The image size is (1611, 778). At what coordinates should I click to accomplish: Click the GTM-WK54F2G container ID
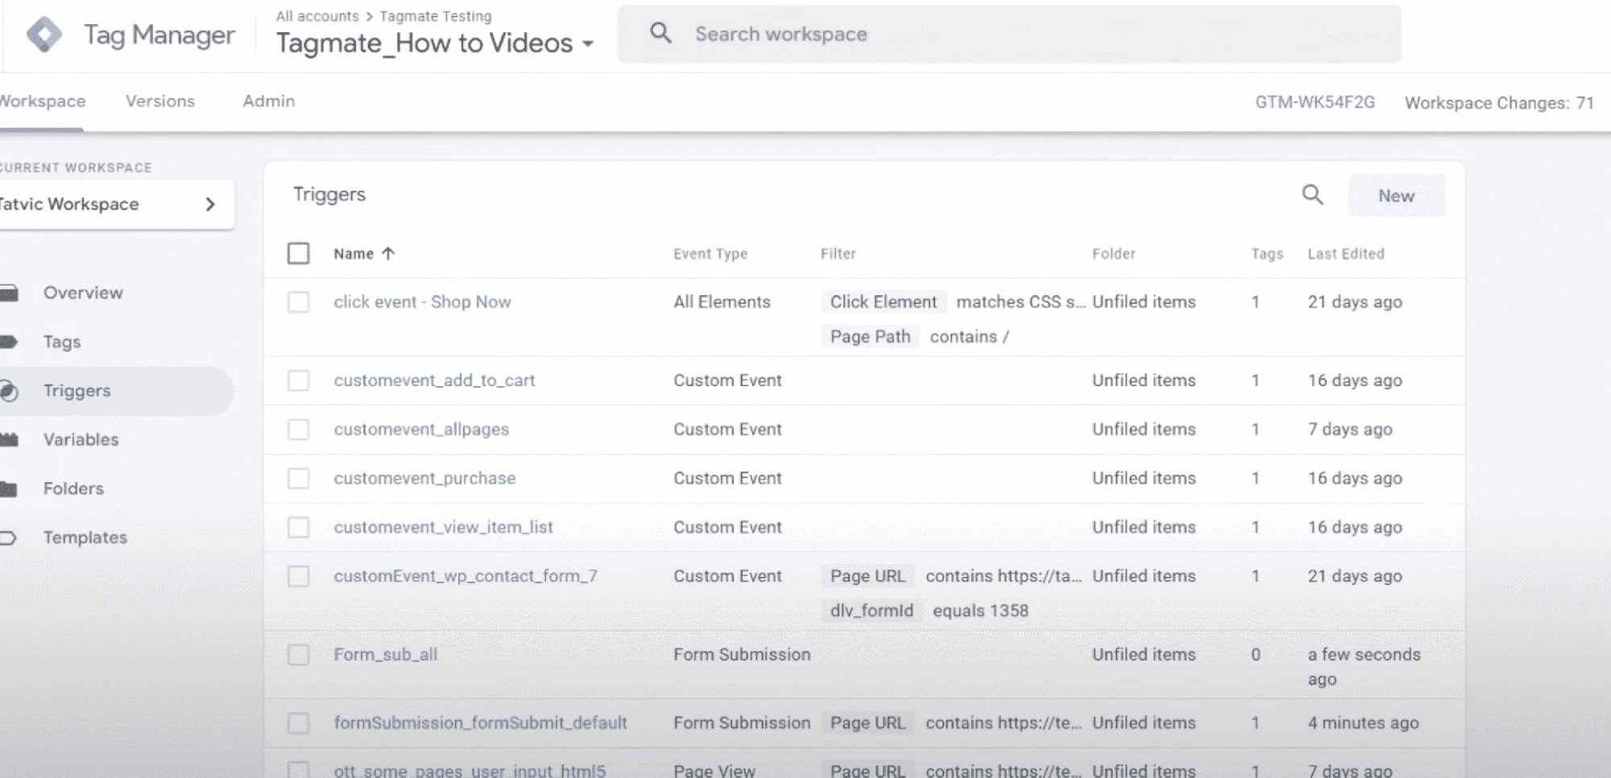tap(1315, 102)
